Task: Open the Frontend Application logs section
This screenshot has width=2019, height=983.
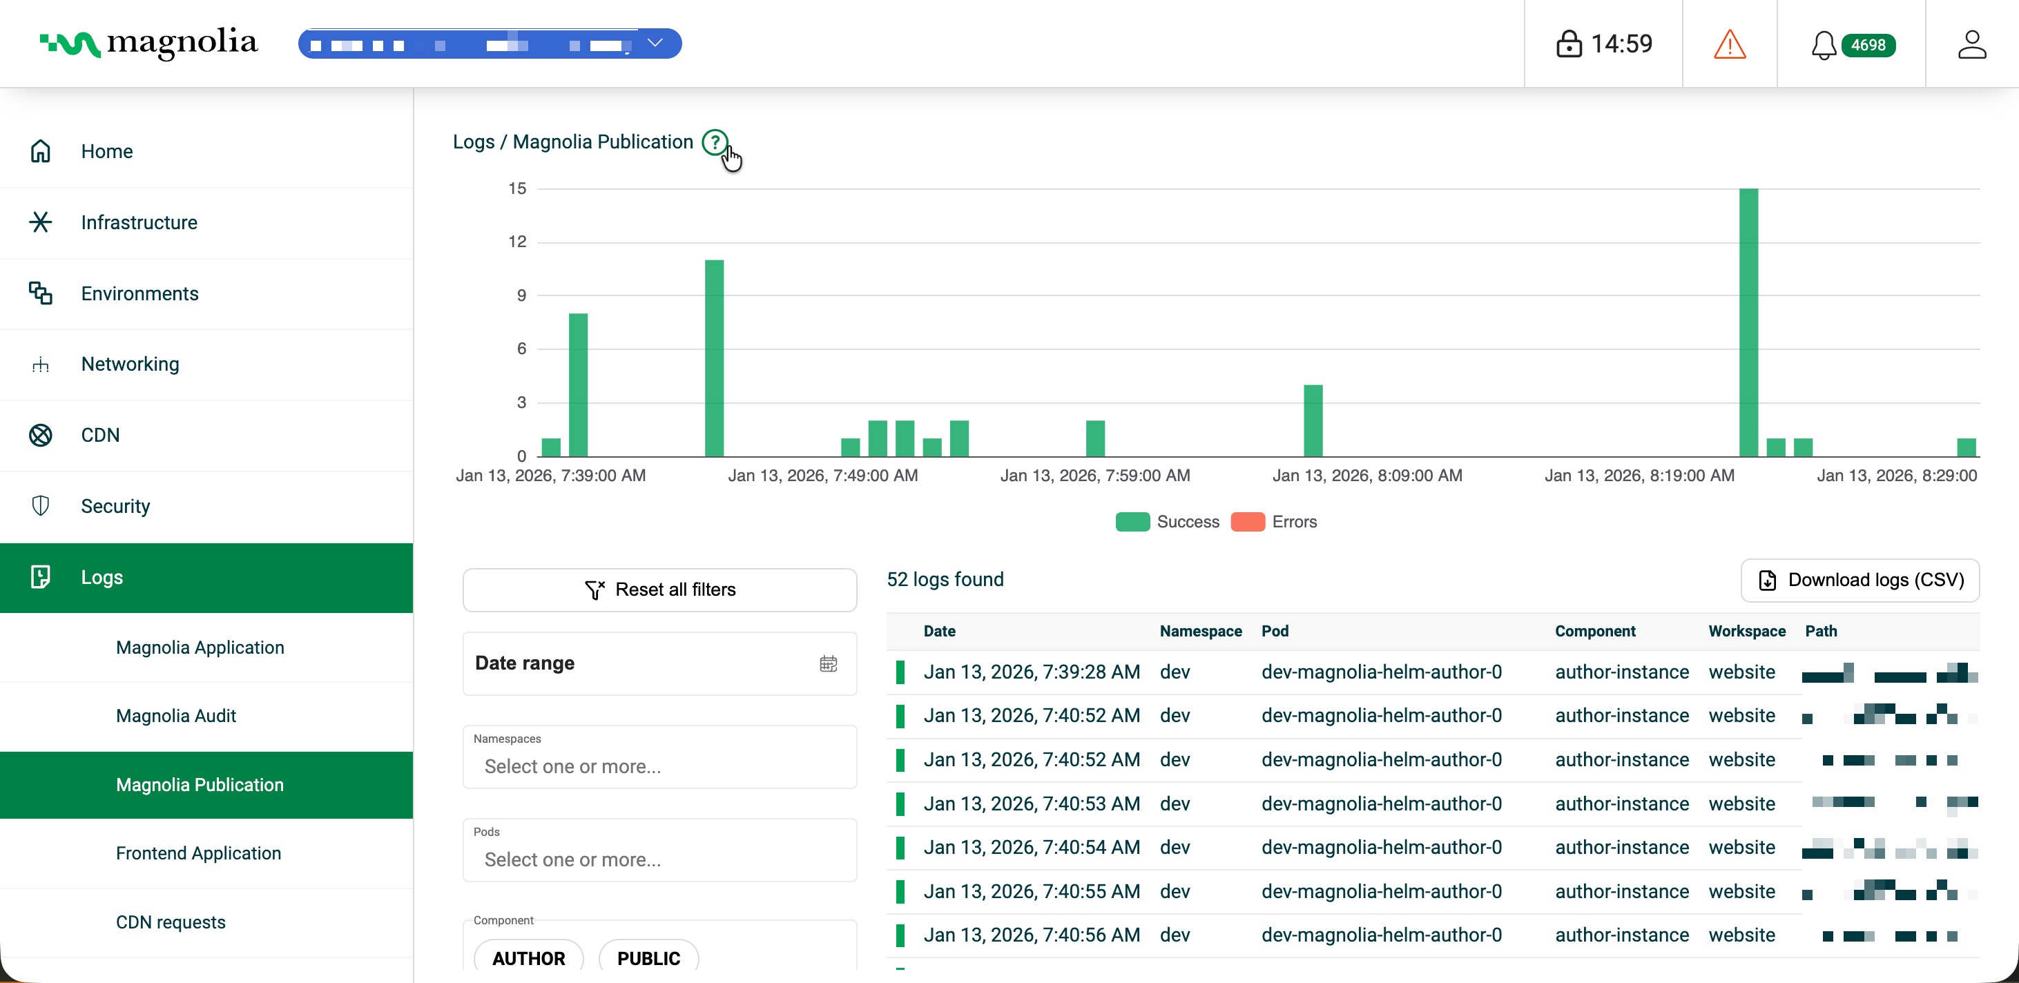Action: [198, 853]
